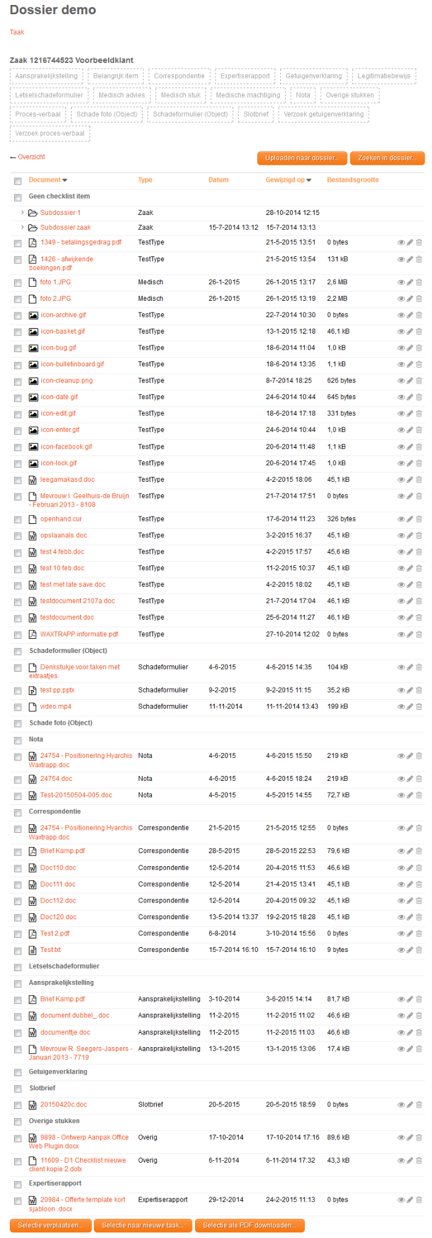Image resolution: width=432 pixels, height=1238 pixels.
Task: Delete foto 2.JPG using trash icon
Action: point(419,299)
